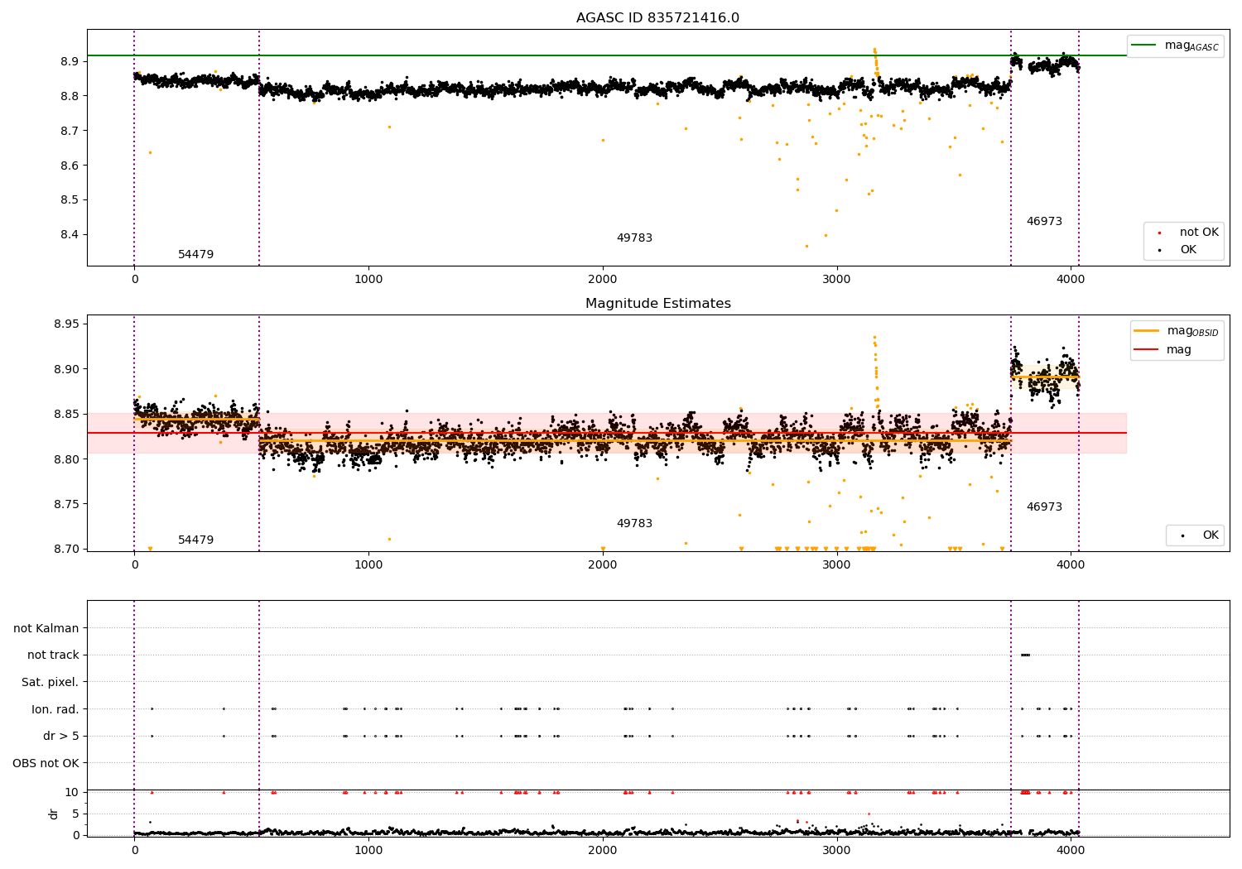Click 'not OK' legend entry in top plot
Viewport: 1242px width, 869px height.
click(x=1188, y=233)
